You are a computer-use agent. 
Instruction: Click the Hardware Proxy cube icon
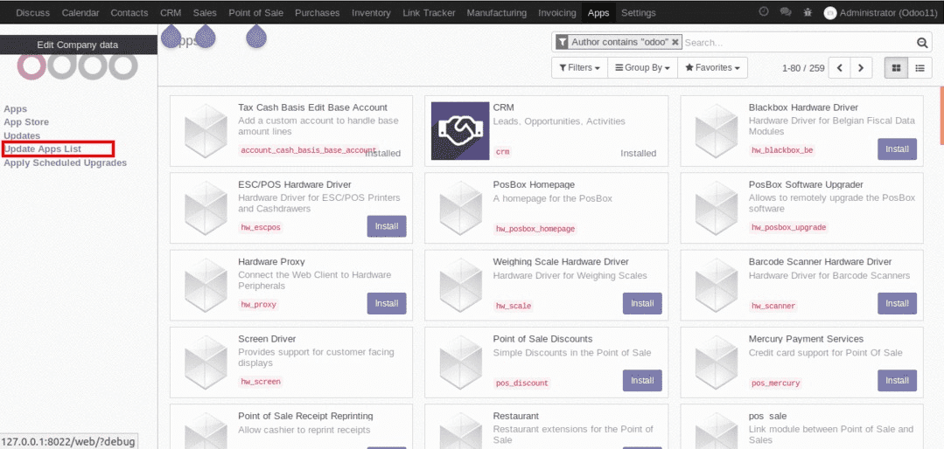206,285
